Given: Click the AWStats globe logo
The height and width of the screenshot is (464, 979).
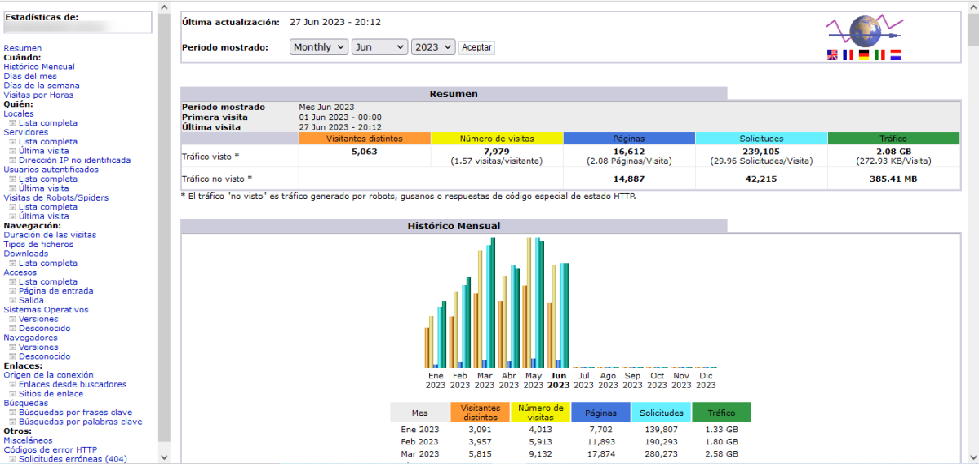Looking at the screenshot, I should click(863, 31).
